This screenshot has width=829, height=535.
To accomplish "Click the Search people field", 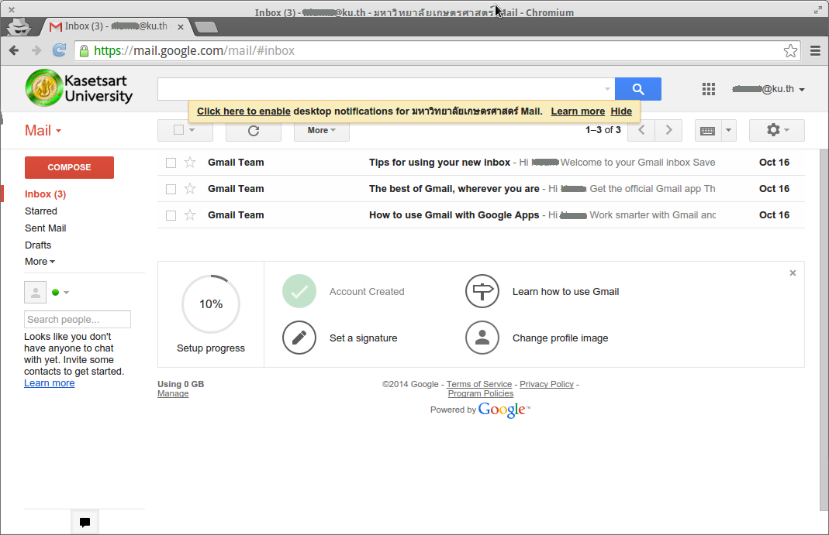I will point(78,319).
